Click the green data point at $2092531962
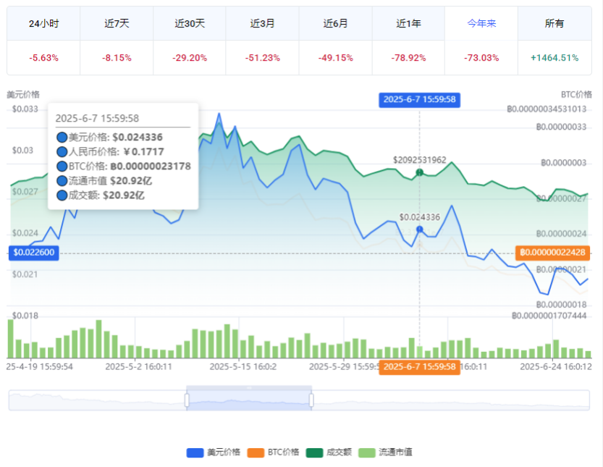 point(420,172)
